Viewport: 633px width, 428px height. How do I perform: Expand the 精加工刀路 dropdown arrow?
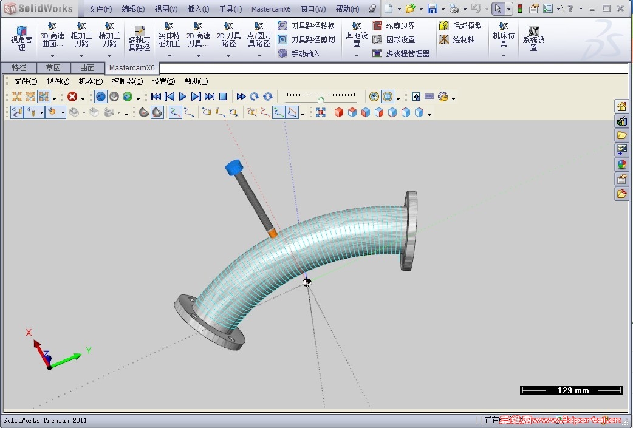(x=109, y=56)
